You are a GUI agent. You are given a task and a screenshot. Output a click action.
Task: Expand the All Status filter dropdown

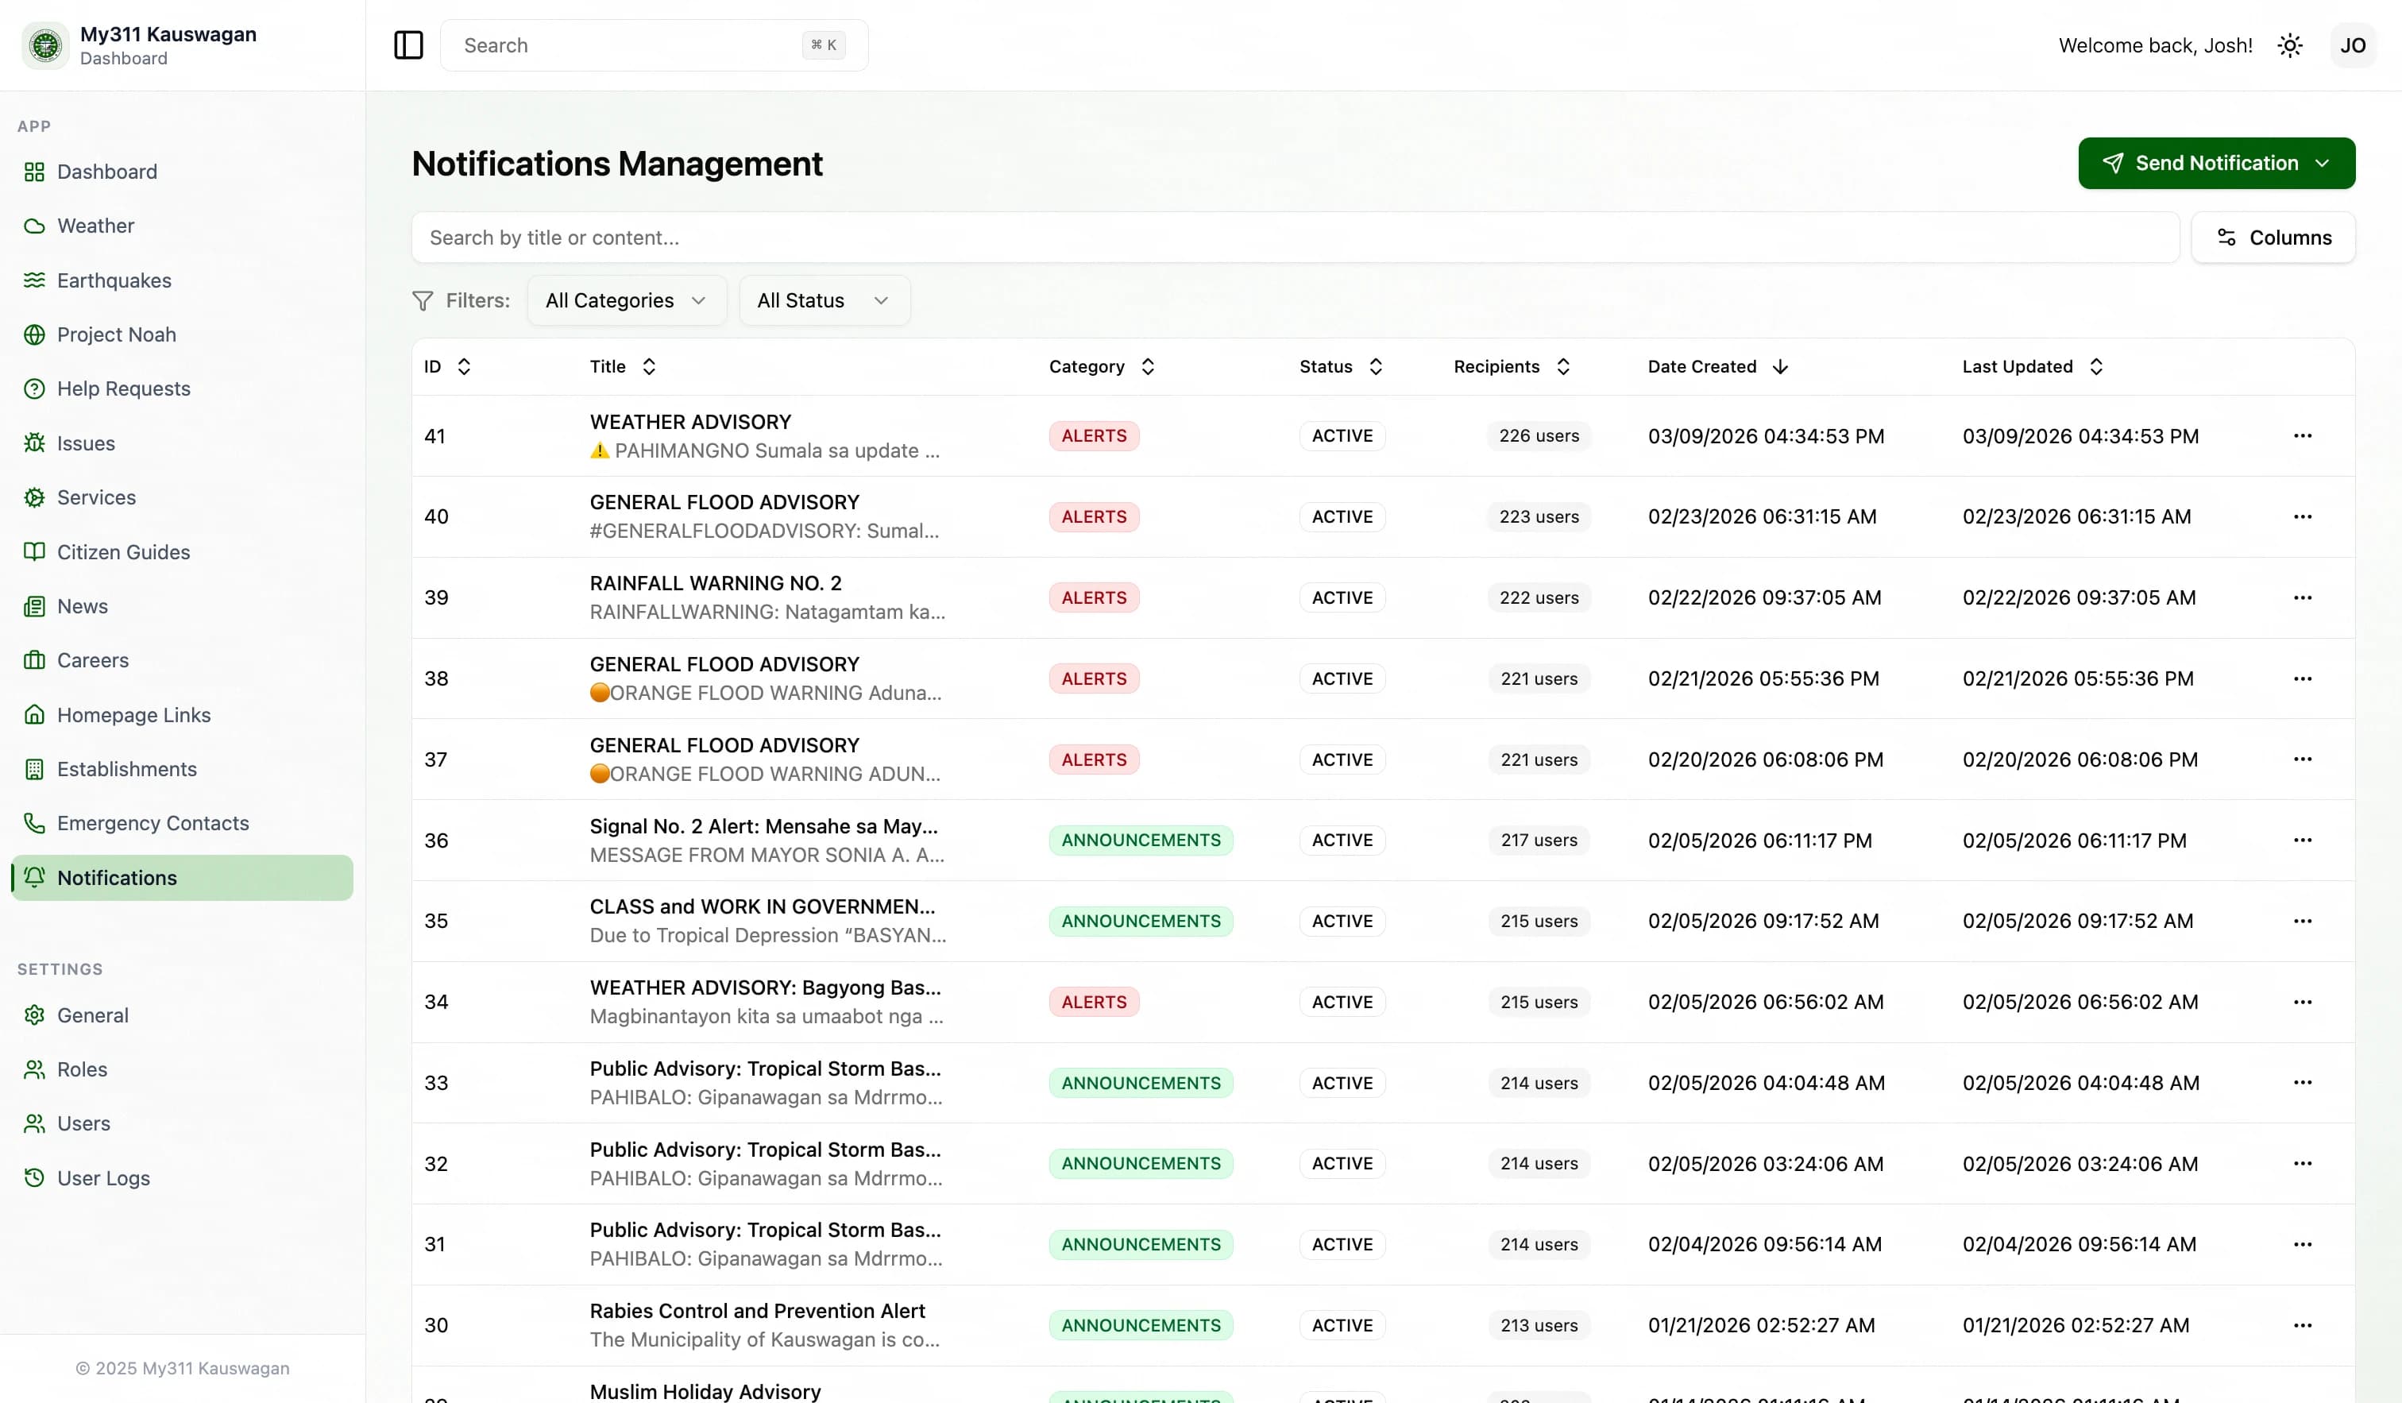(x=824, y=300)
